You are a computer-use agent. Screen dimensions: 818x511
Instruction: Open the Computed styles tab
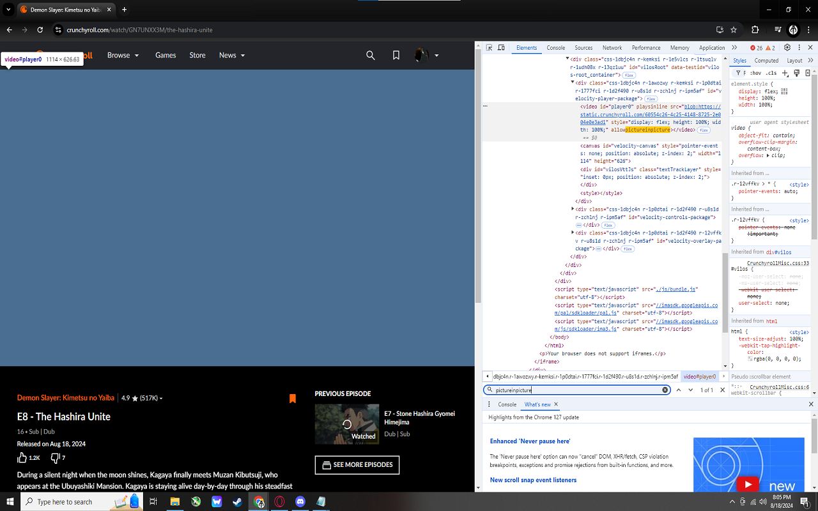(766, 61)
